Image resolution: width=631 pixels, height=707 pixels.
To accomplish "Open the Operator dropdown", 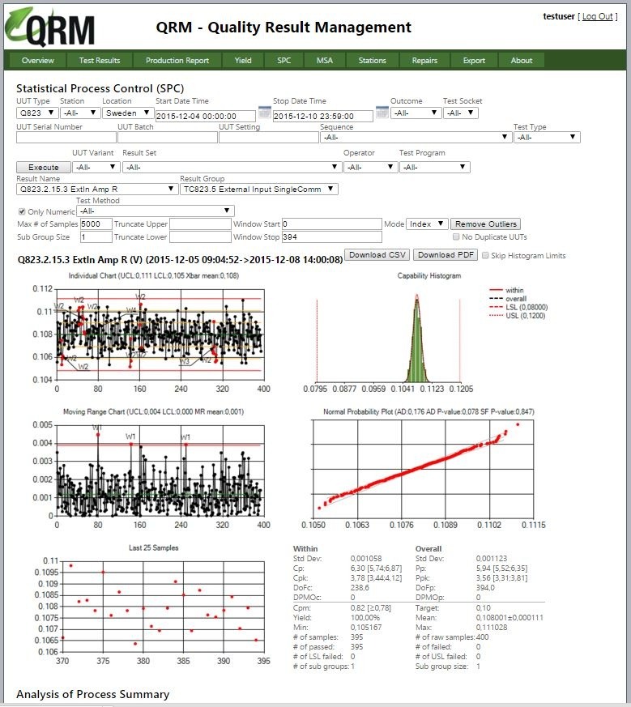I will coord(370,168).
